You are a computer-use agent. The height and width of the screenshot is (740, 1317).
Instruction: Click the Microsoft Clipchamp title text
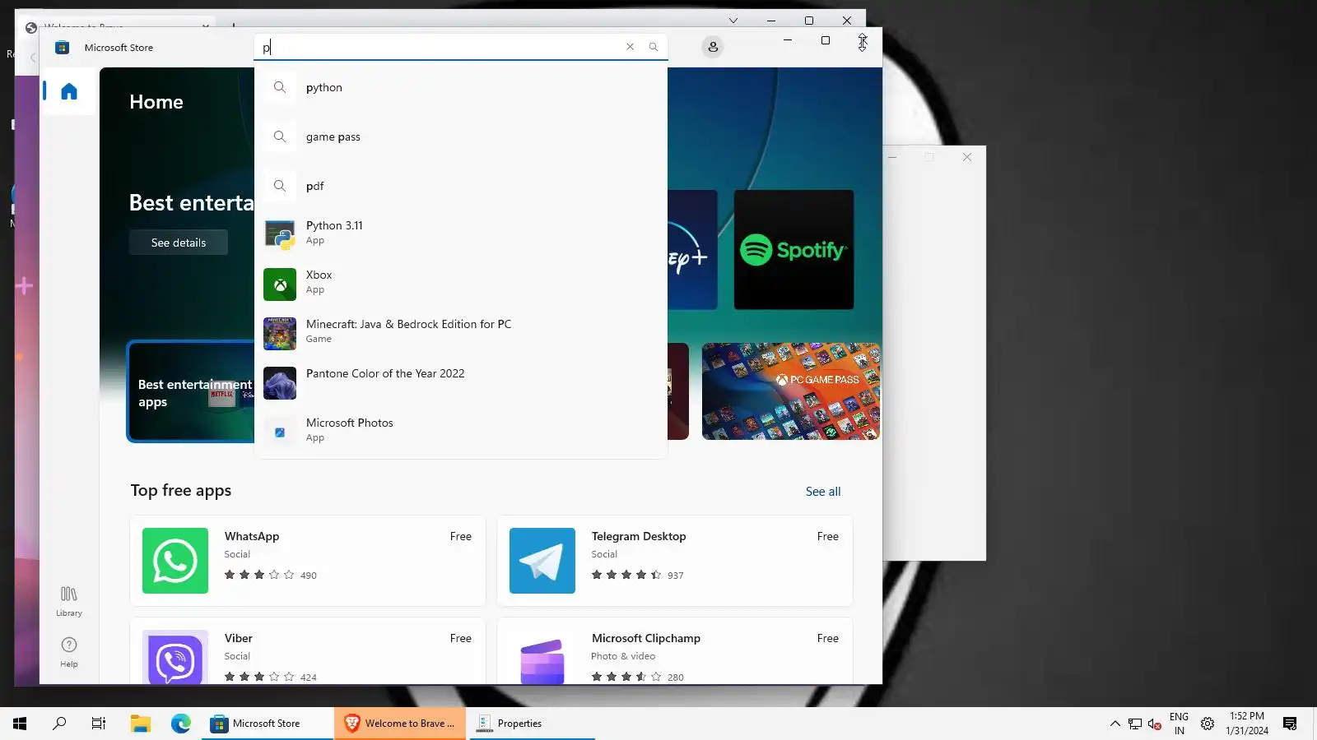(x=646, y=638)
